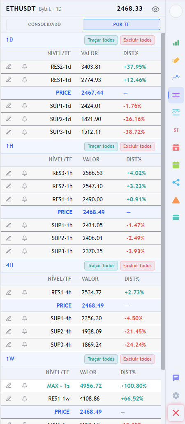This screenshot has width=185, height=424.
Task: Toggle alert bell for SUP3-1d
Action: pyautogui.click(x=25, y=132)
